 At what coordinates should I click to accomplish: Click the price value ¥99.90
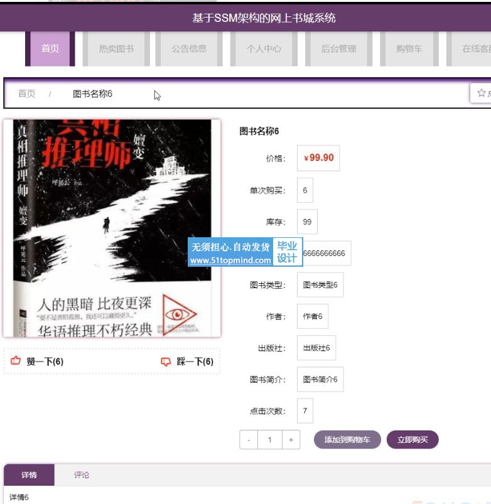[318, 158]
